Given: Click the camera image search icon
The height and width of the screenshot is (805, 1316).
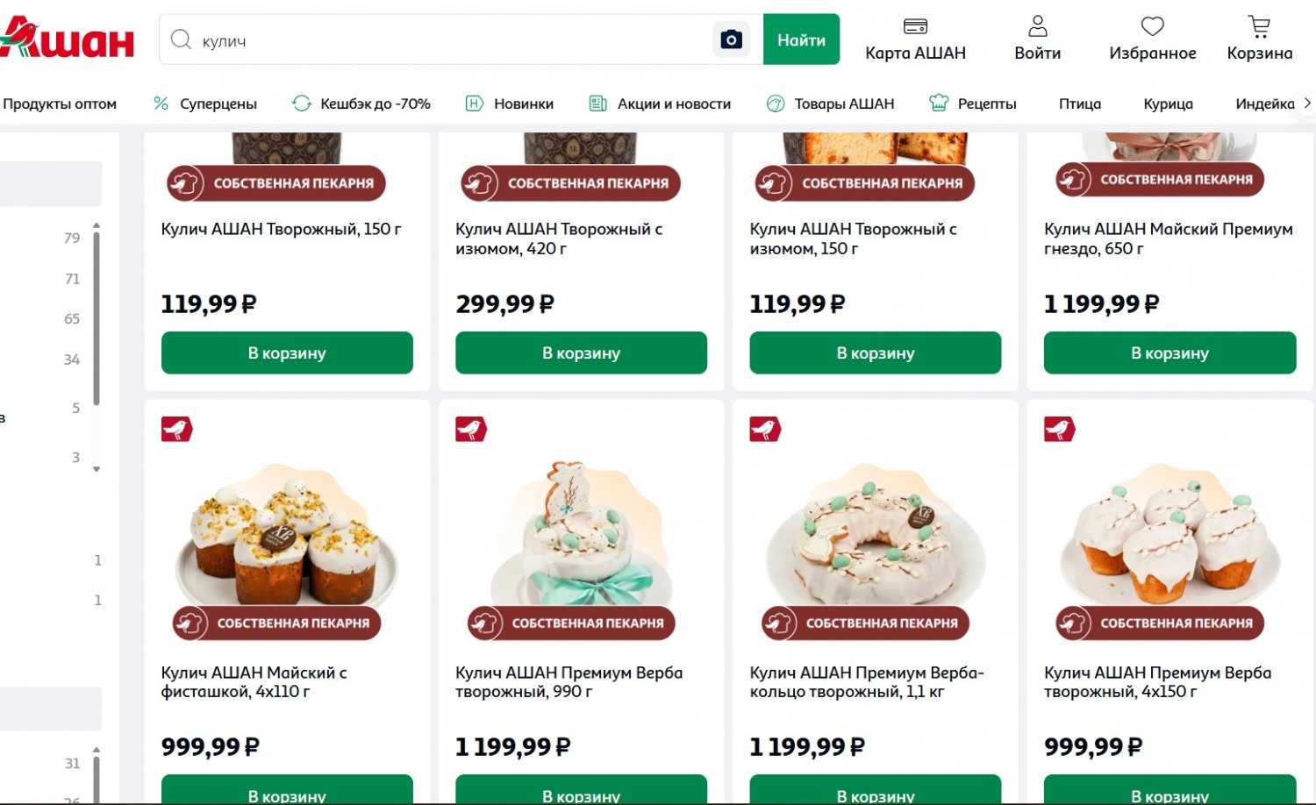Looking at the screenshot, I should pos(731,39).
